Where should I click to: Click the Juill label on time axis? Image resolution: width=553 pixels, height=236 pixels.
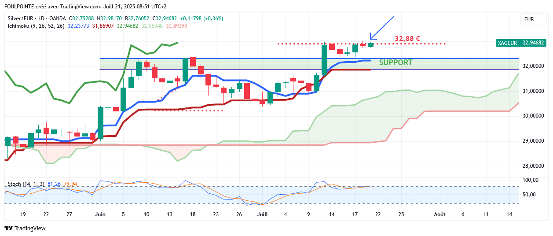262,214
